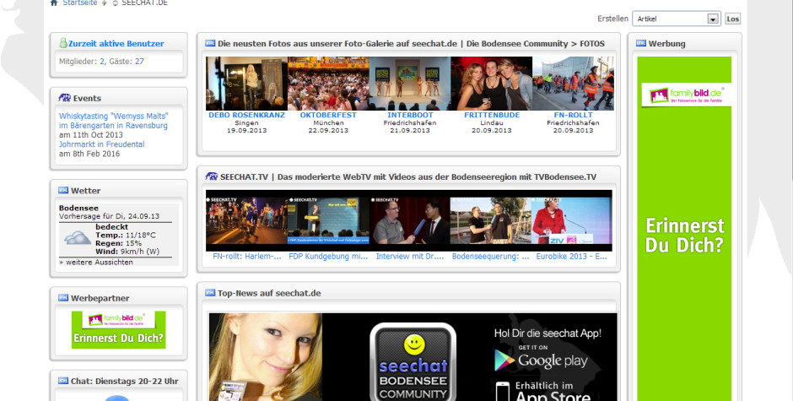
Task: Click INTERBOOT gallery title
Action: [410, 115]
